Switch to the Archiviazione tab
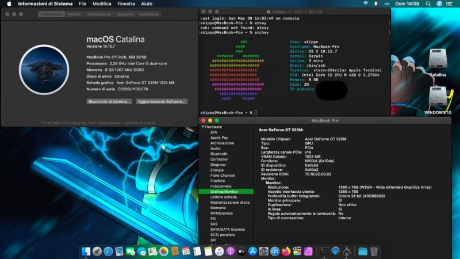The image size is (460, 259). (x=99, y=14)
